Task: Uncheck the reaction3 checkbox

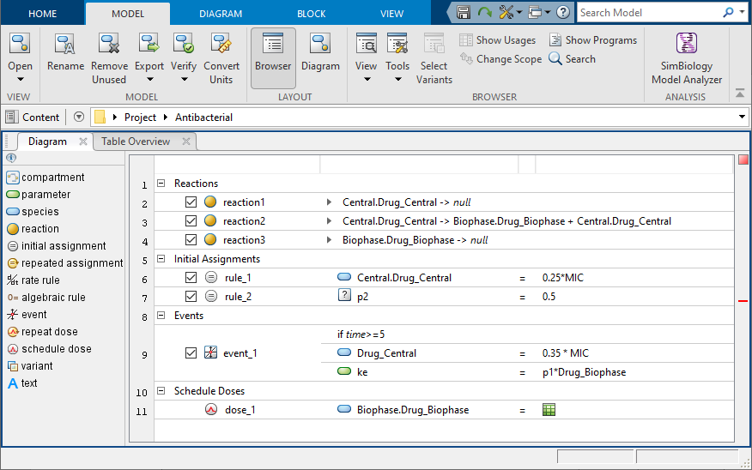Action: (191, 239)
